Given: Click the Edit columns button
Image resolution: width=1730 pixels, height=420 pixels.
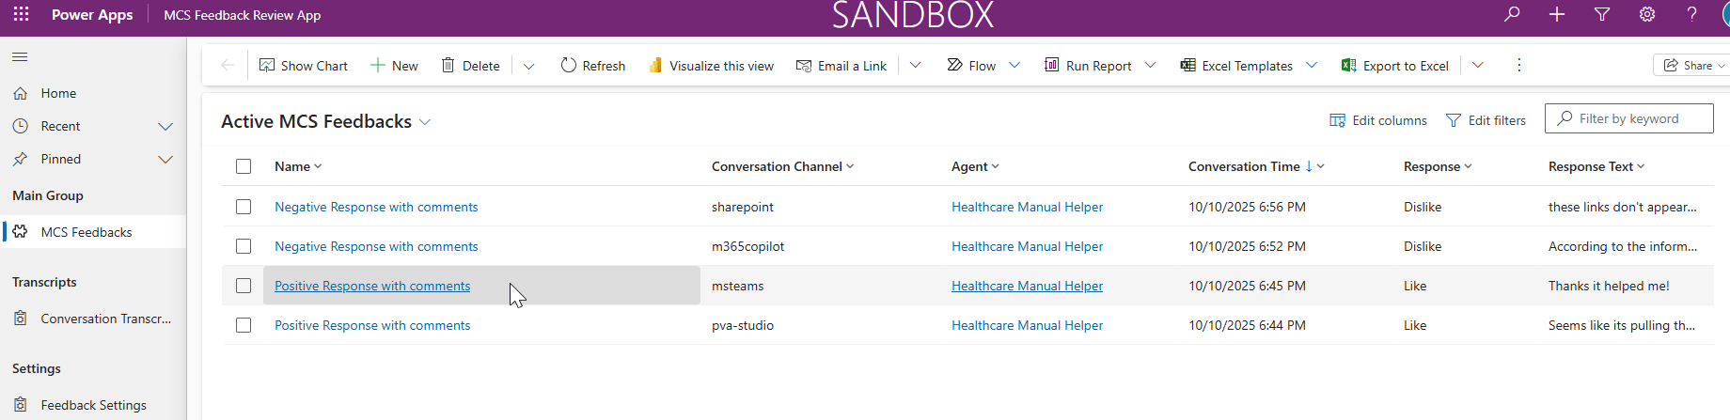Looking at the screenshot, I should [x=1377, y=120].
